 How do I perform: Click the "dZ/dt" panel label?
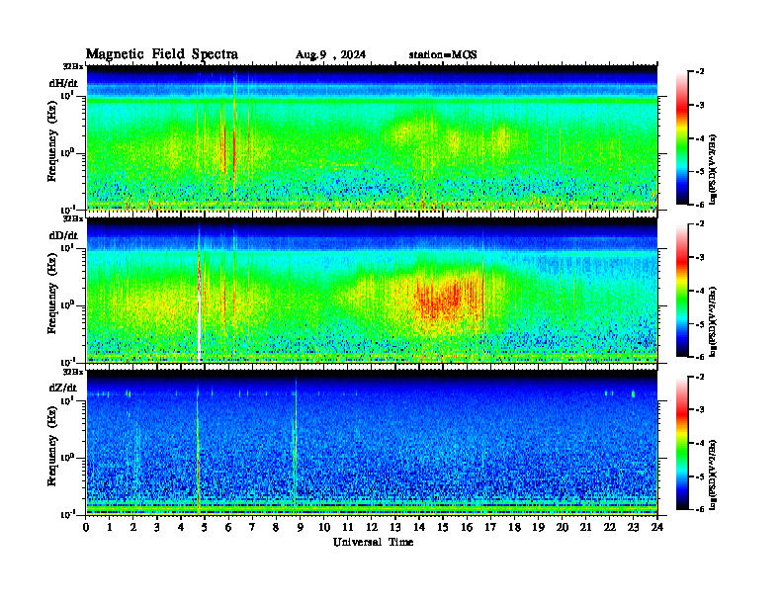click(x=63, y=388)
